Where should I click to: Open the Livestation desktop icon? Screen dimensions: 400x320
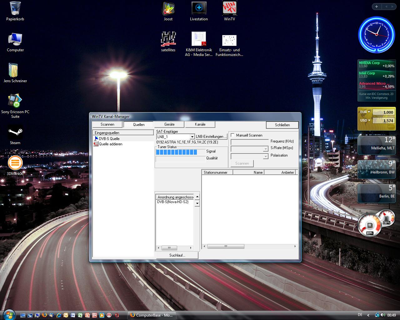[199, 8]
